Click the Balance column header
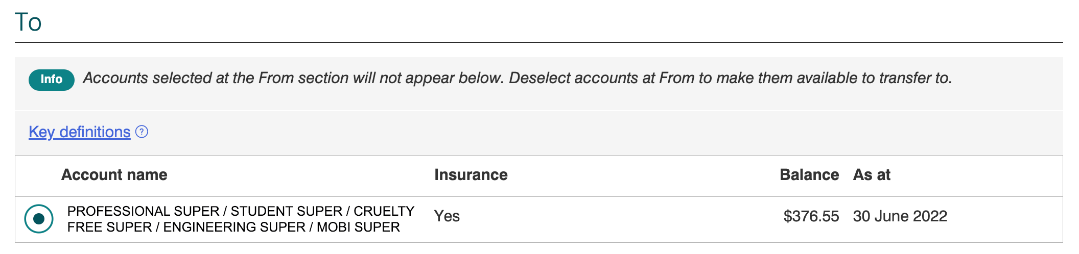 809,175
